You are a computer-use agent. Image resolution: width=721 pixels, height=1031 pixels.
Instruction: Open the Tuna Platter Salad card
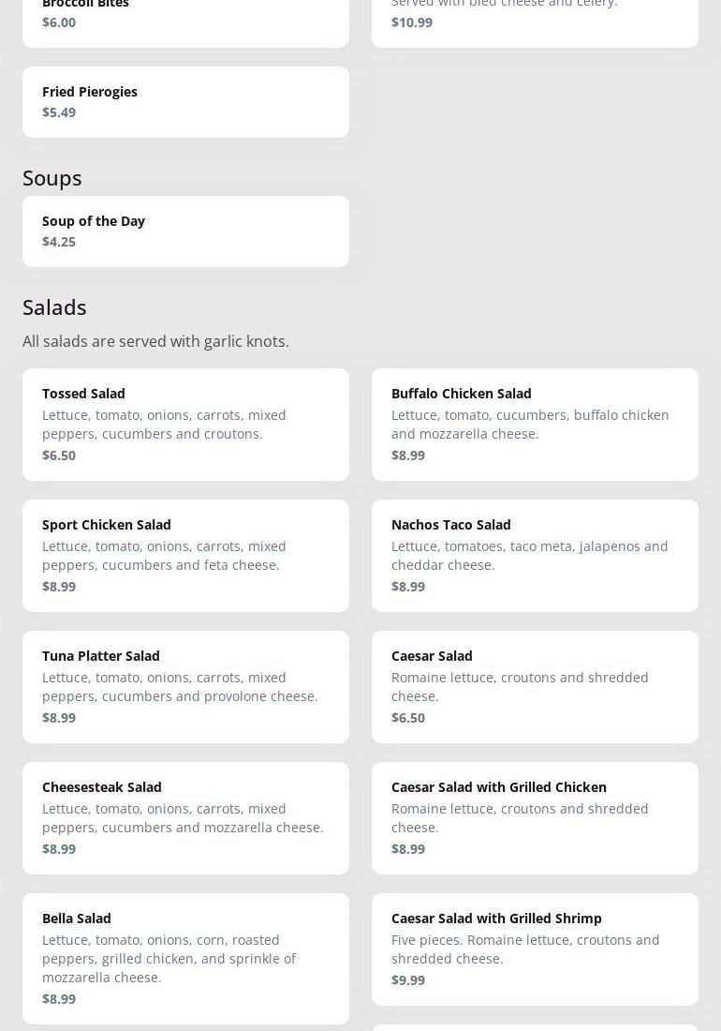[185, 687]
